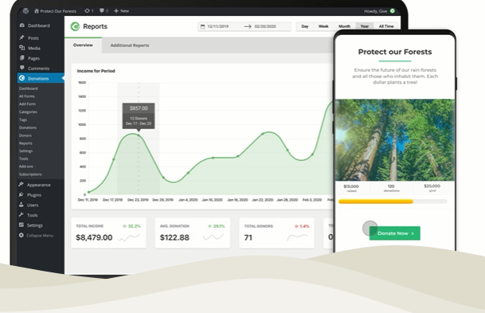The width and height of the screenshot is (485, 313).
Task: Open Reports submenu item
Action: tap(25, 143)
